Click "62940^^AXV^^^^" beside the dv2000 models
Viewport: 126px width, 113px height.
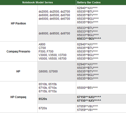pos(87,8)
